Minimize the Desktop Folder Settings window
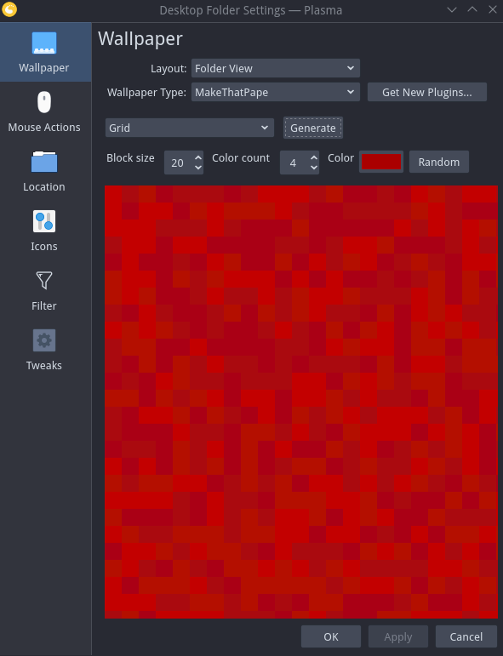Image resolution: width=503 pixels, height=656 pixels. click(x=452, y=9)
